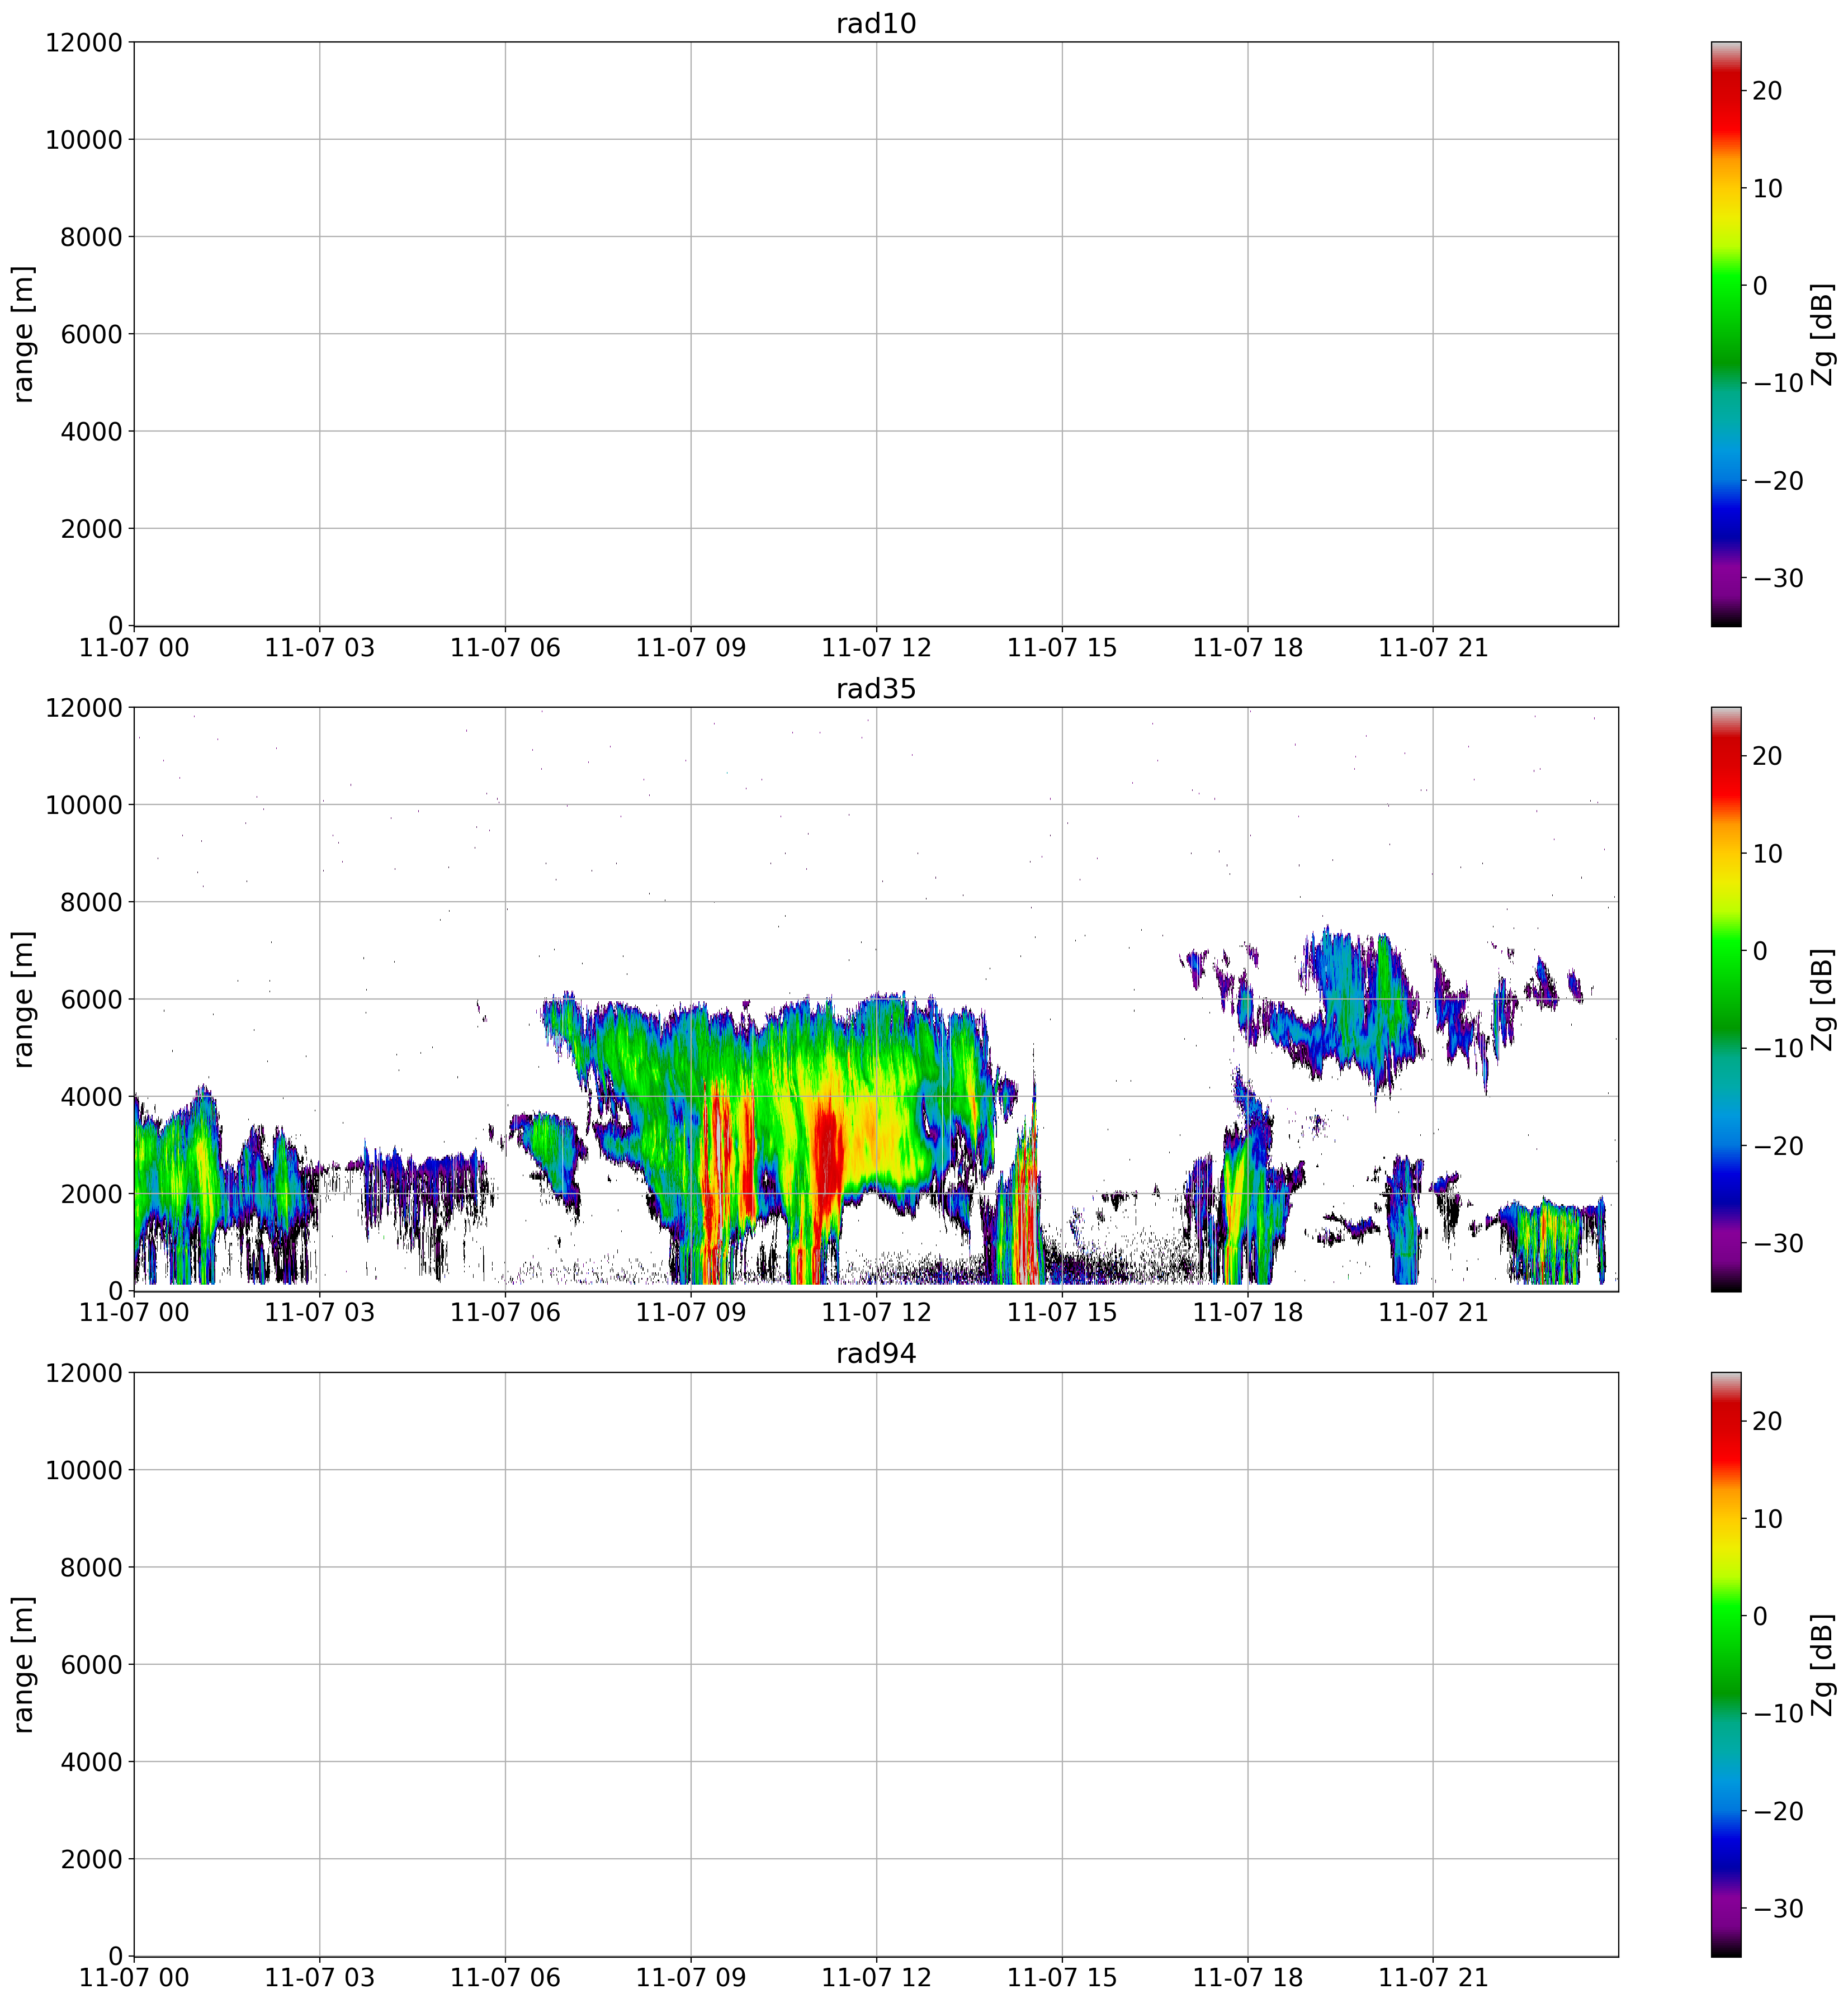Screen dimensions: 1848x2003
Task: Click the rad35 colorbar near 10 yellow
Action: 1725,854
